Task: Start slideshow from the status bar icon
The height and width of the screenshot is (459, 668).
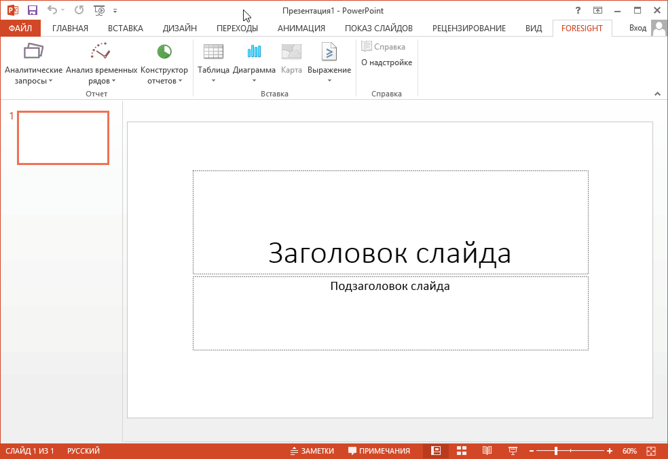Action: [x=513, y=451]
